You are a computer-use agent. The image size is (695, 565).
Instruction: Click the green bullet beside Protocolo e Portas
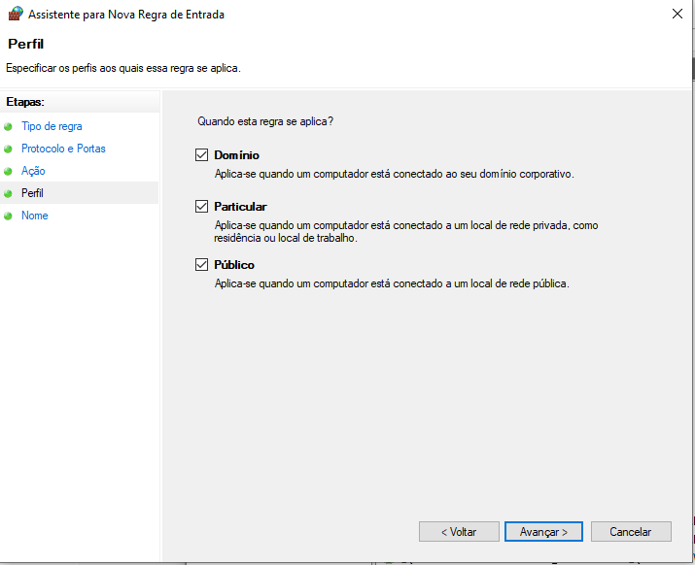click(9, 150)
